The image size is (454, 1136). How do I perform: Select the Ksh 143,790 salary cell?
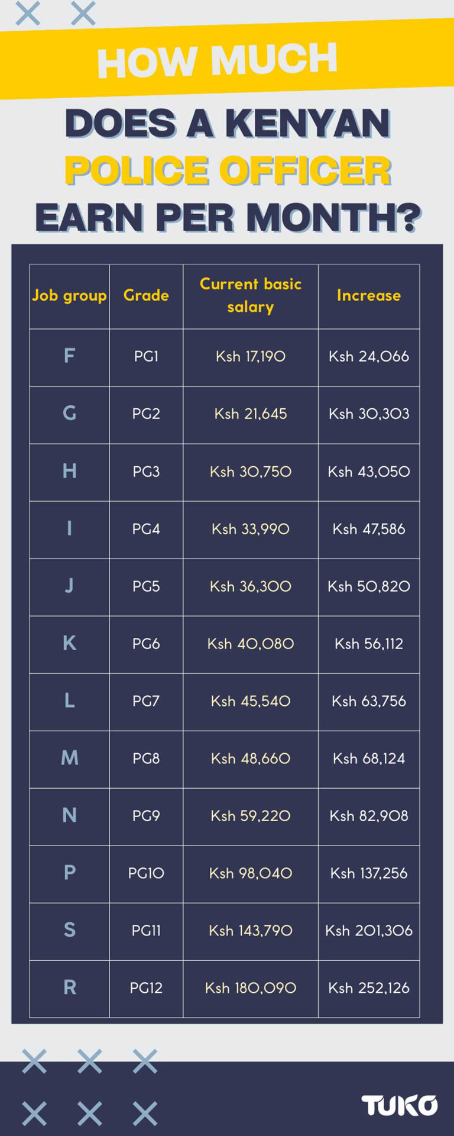tap(251, 931)
